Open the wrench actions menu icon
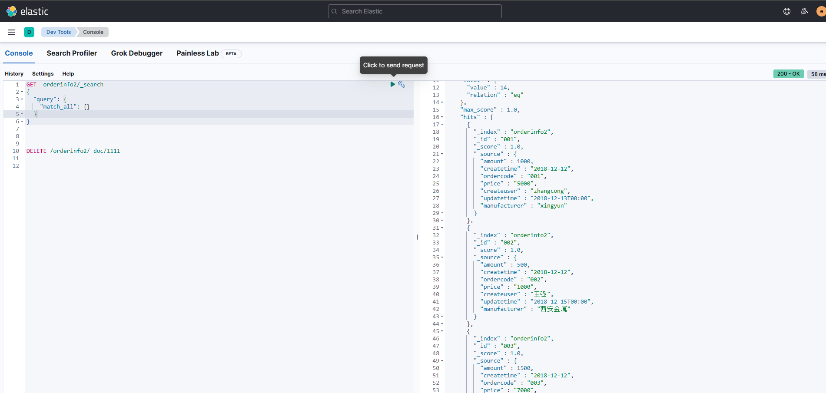826x393 pixels. (x=401, y=84)
